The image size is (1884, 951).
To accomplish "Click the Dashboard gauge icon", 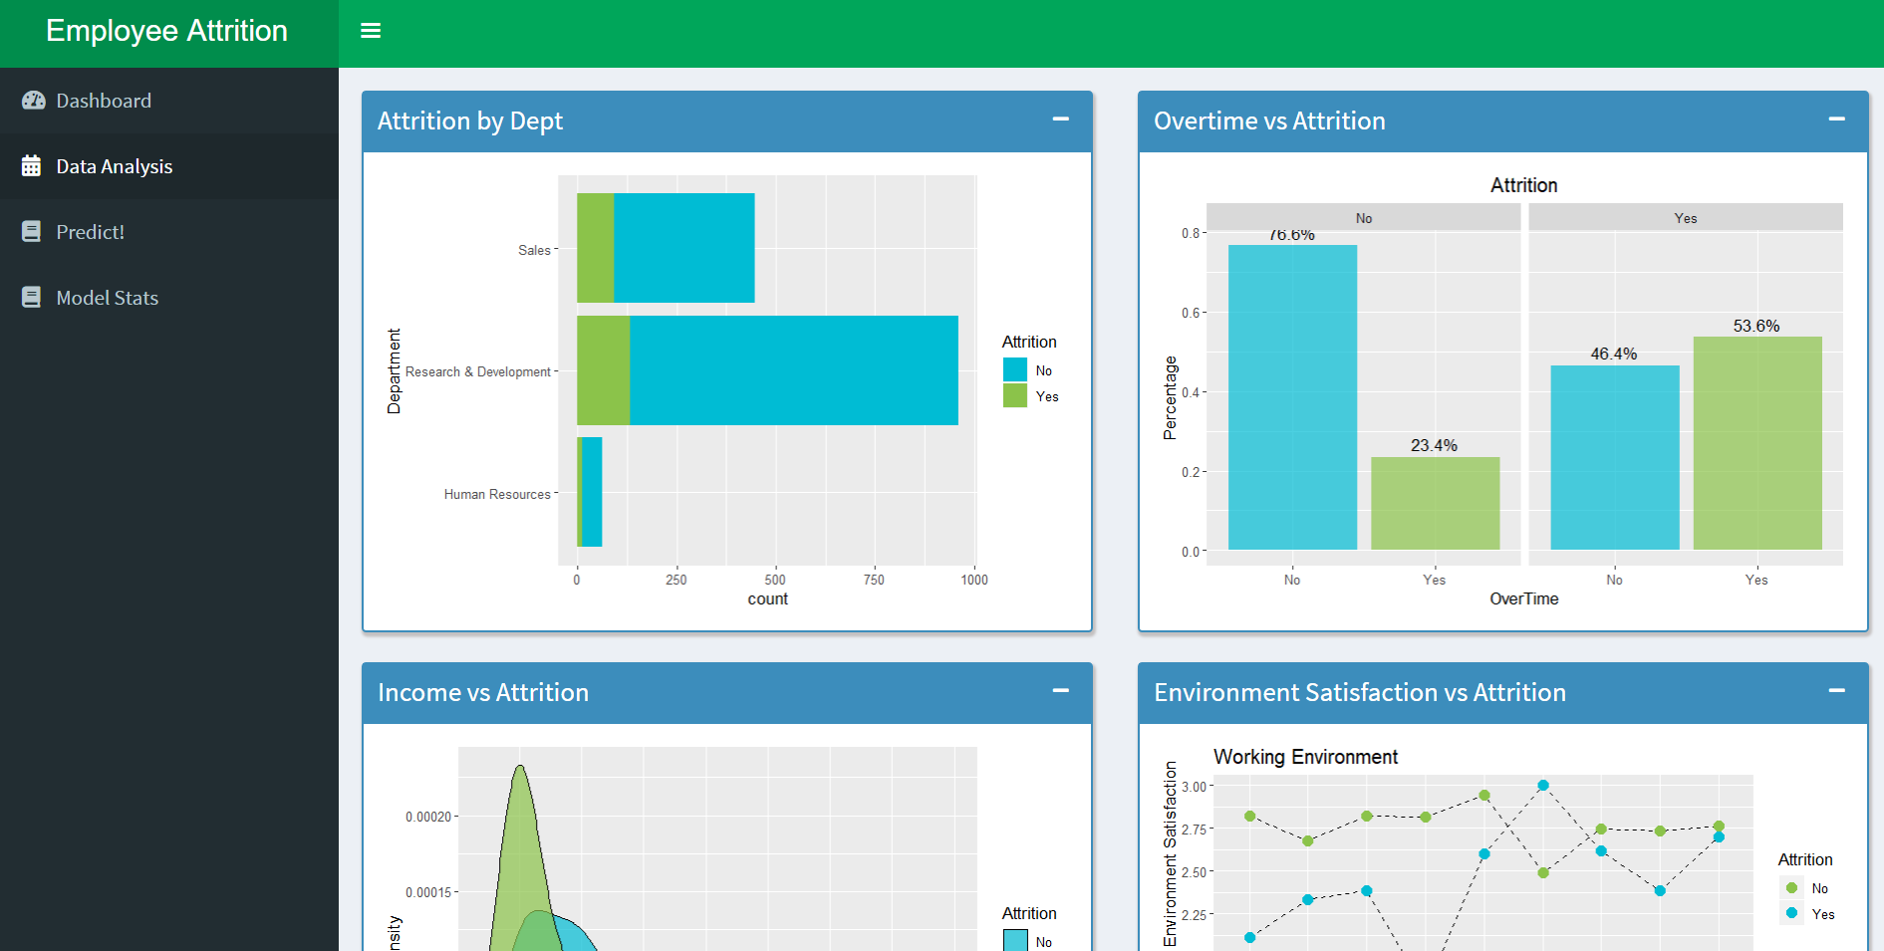I will (x=33, y=101).
